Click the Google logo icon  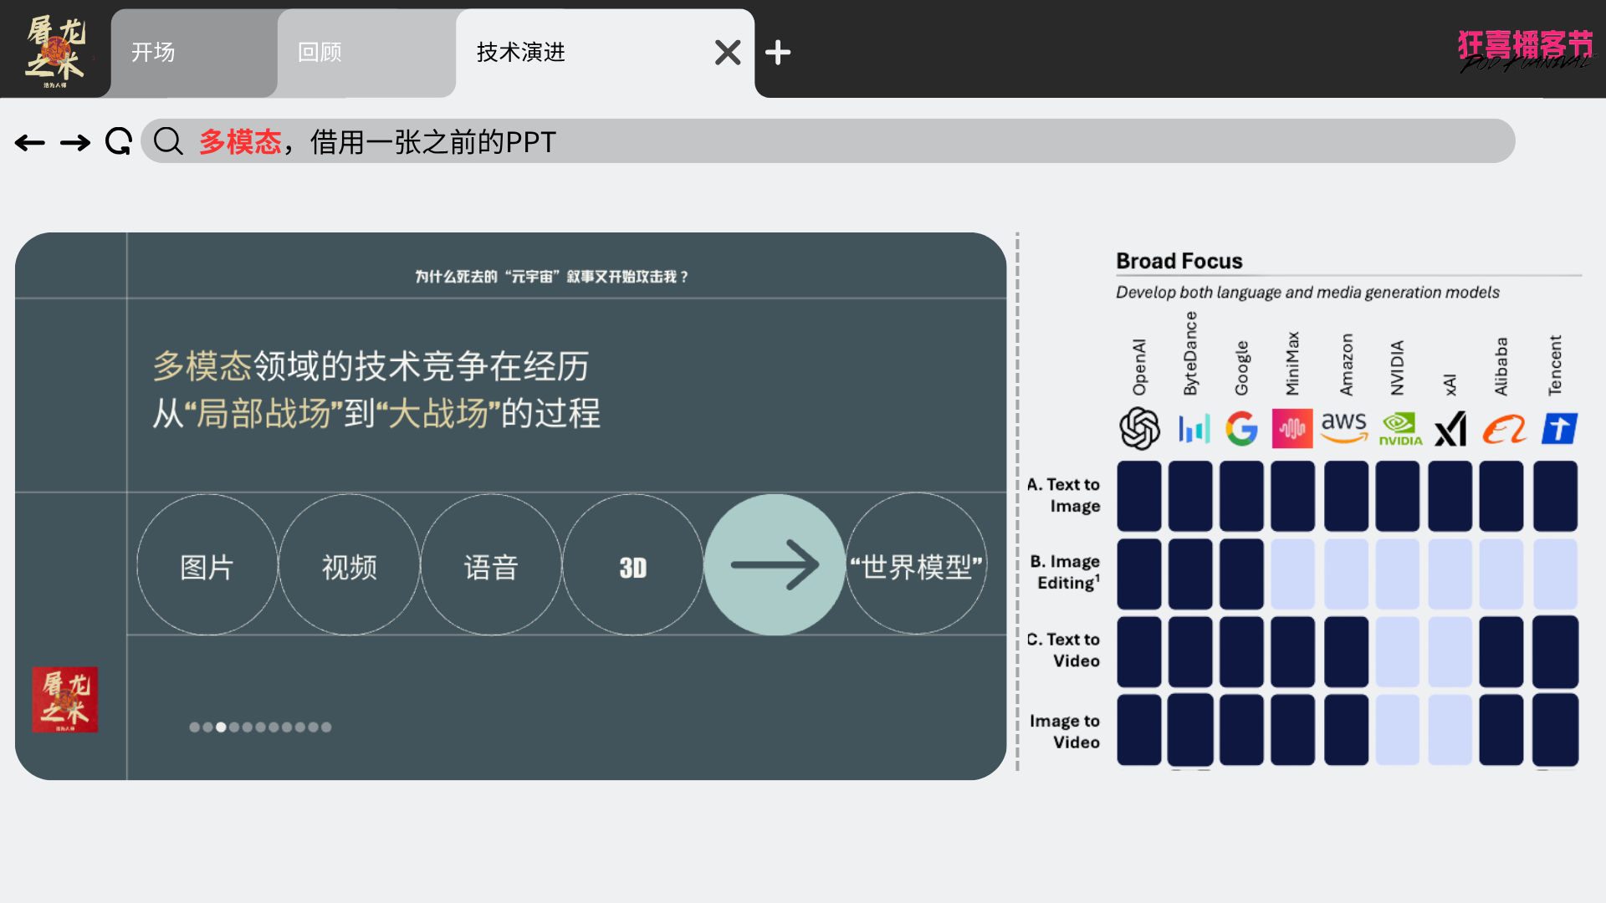click(x=1241, y=429)
